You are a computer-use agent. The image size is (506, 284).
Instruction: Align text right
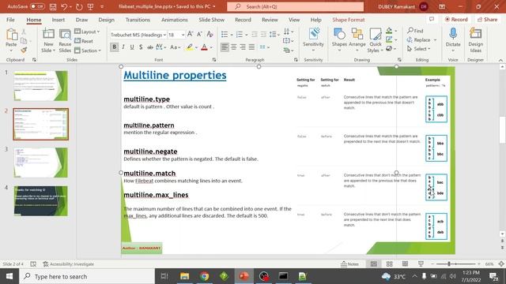(243, 47)
